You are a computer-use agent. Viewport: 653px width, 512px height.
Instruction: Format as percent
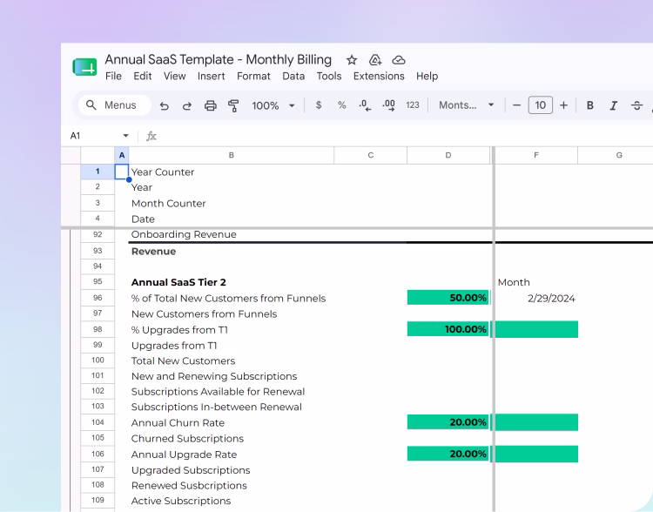(342, 105)
